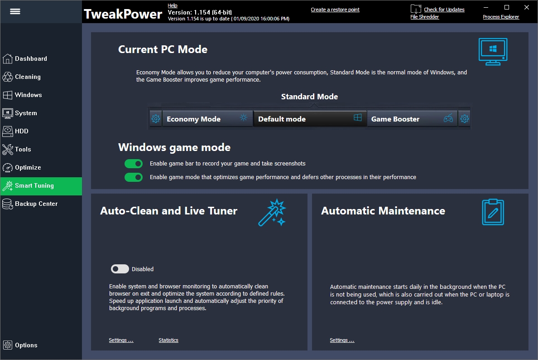The height and width of the screenshot is (360, 538).
Task: Open Process Explorer link
Action: [500, 17]
